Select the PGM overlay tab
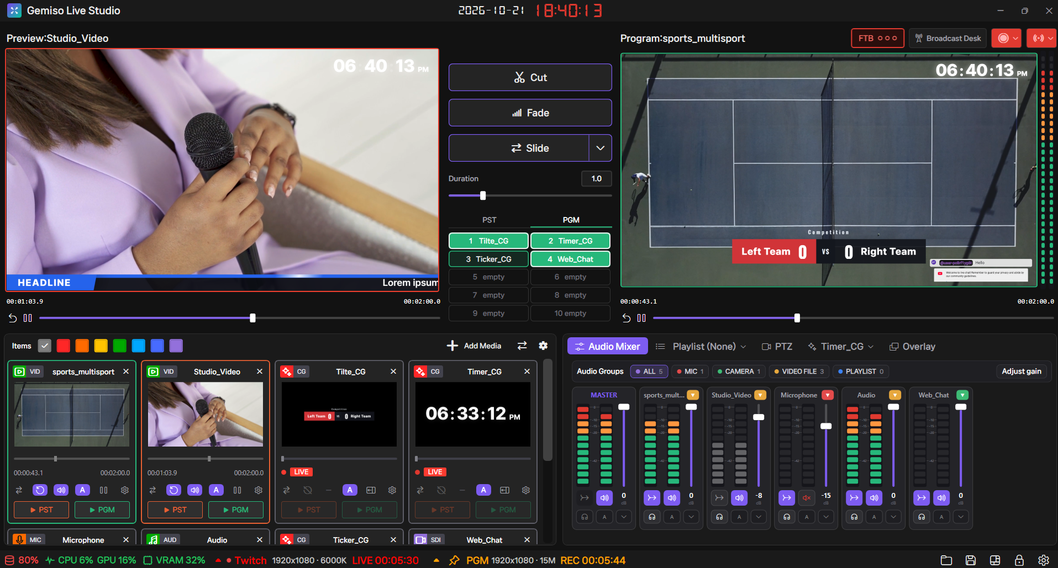 point(571,220)
